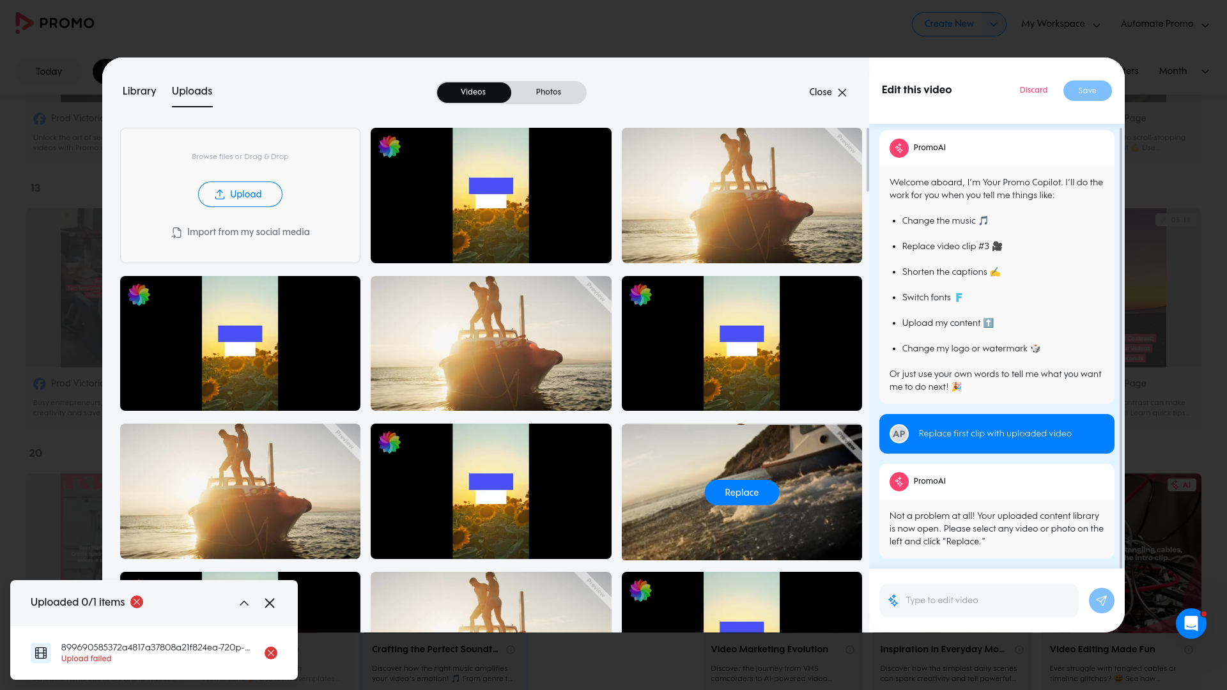The image size is (1227, 690).
Task: Click the red error icon next to Uploaded items
Action: [137, 602]
